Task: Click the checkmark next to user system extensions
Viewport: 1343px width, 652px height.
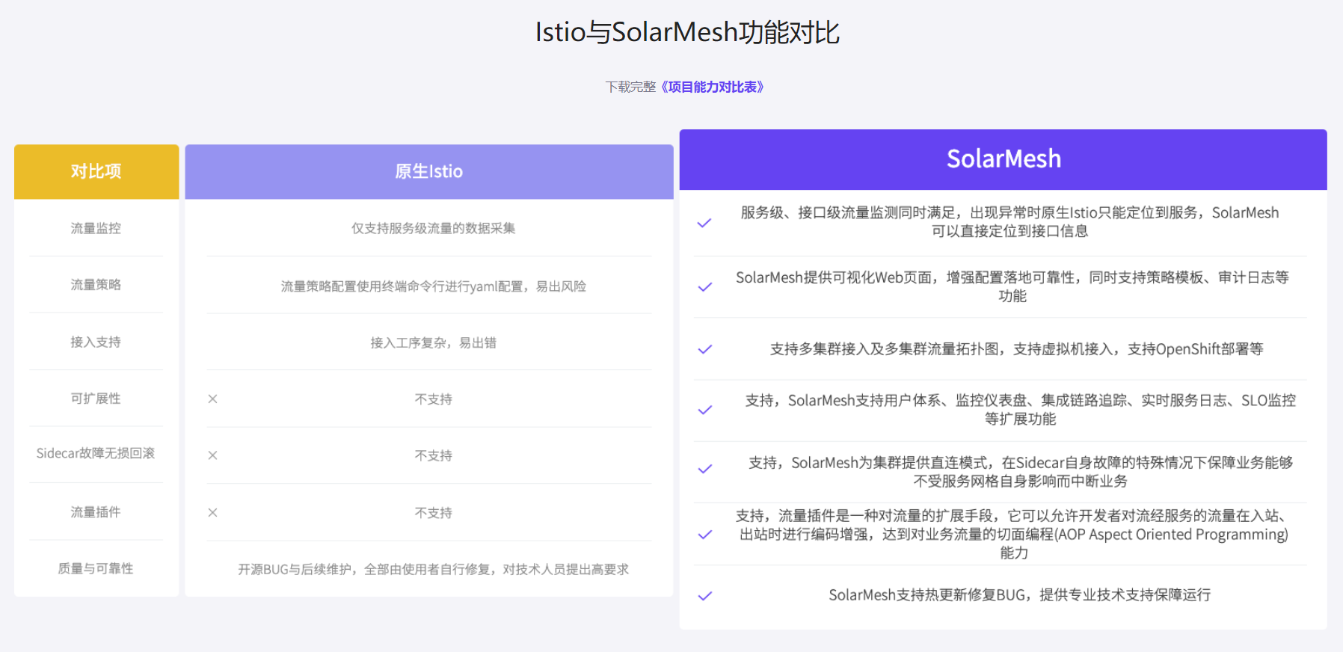Action: (704, 410)
